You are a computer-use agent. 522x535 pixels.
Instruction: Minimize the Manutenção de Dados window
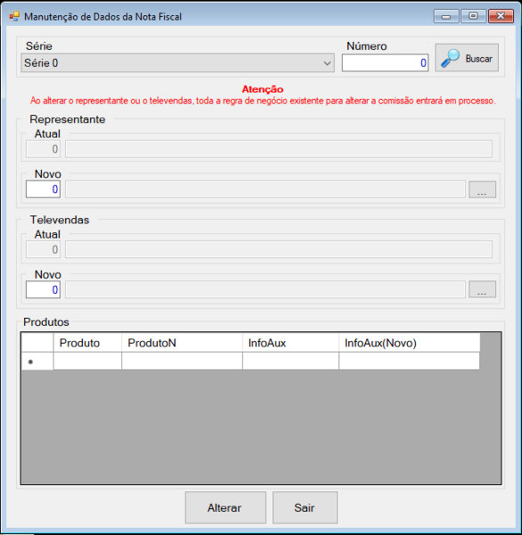446,16
